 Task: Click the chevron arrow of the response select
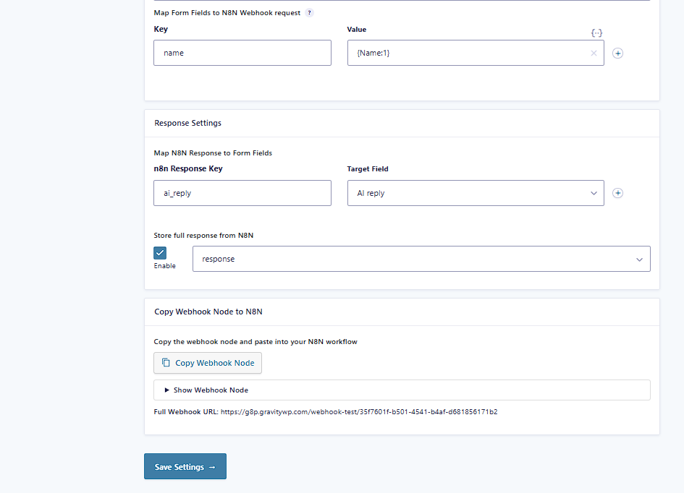(639, 259)
